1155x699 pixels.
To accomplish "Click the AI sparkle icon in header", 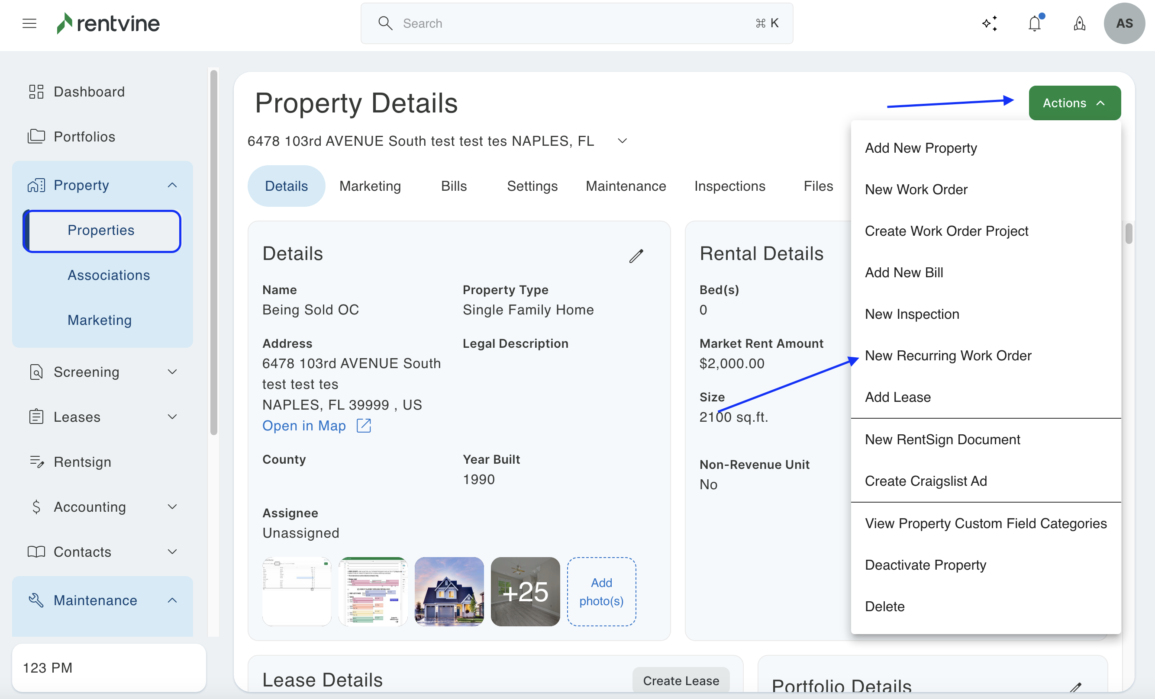I will click(990, 23).
